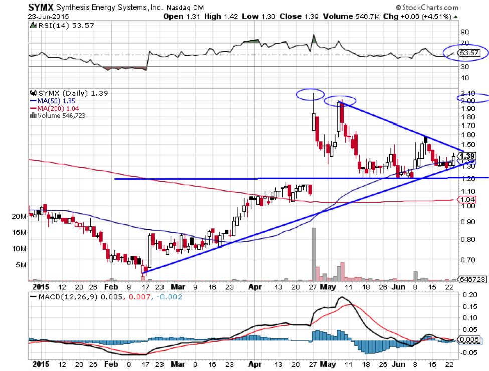Viewport: 489px width, 371px height.
Task: Click the 30 level on RSI scale
Action: pyautogui.click(x=464, y=67)
